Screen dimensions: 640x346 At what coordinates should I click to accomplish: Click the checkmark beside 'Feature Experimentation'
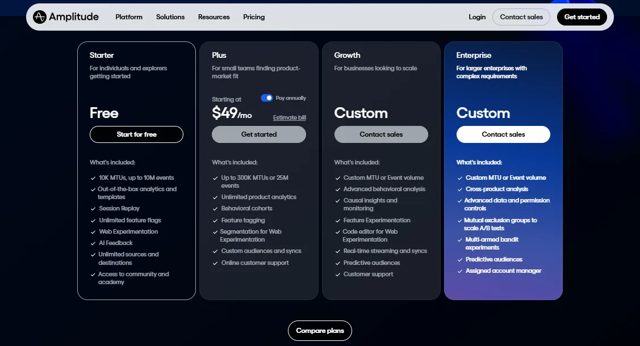[x=337, y=221]
